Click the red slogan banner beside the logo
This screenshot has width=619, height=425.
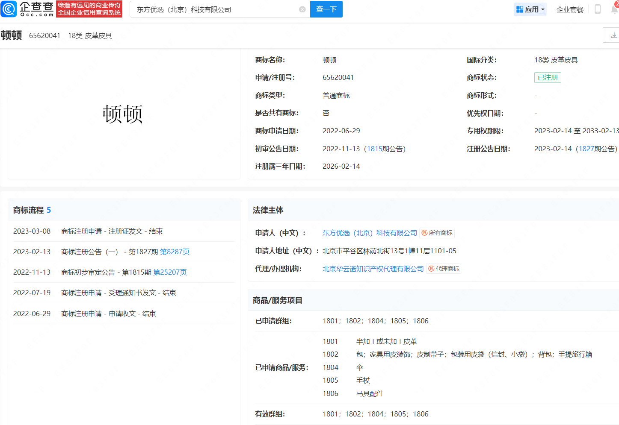coord(89,9)
